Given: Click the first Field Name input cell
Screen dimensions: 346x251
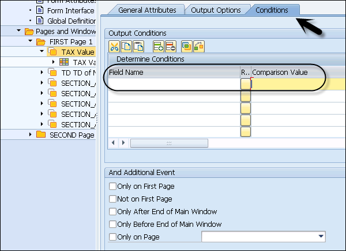Looking at the screenshot, I should click(174, 84).
